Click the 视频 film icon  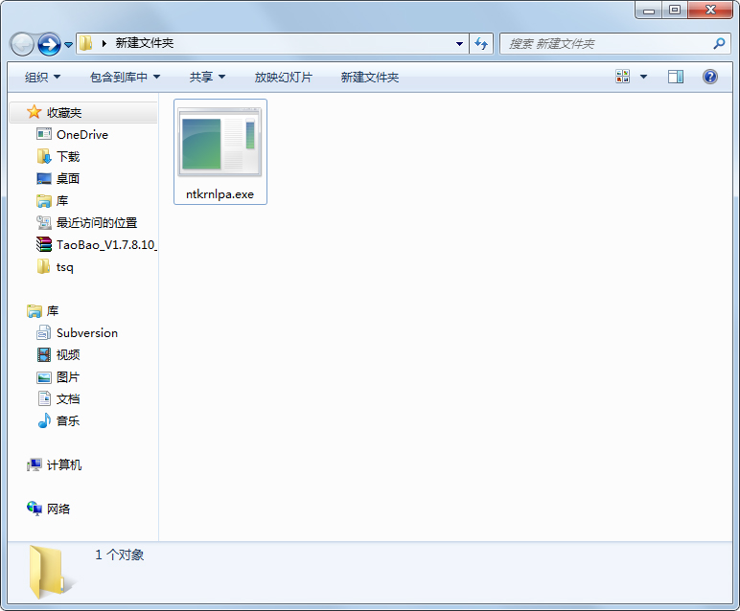(x=44, y=355)
